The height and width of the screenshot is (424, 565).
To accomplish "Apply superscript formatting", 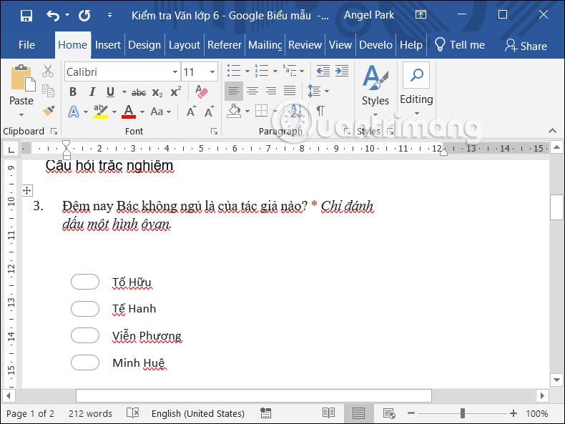I will 176,92.
